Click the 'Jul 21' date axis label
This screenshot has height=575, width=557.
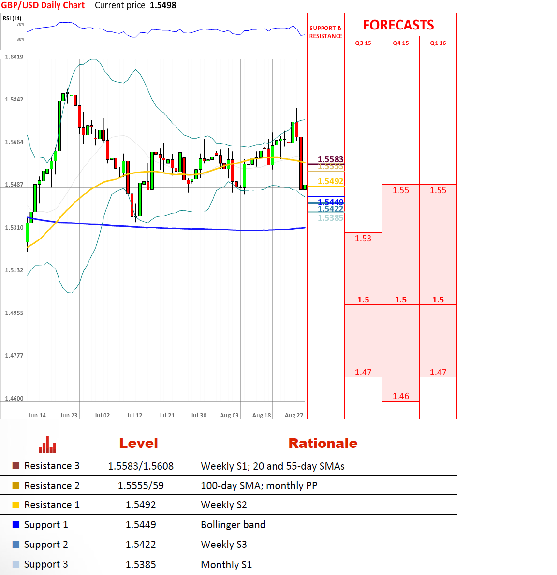coord(167,415)
